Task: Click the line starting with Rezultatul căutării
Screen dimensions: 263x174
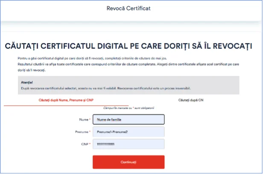Action: pyautogui.click(x=128, y=64)
